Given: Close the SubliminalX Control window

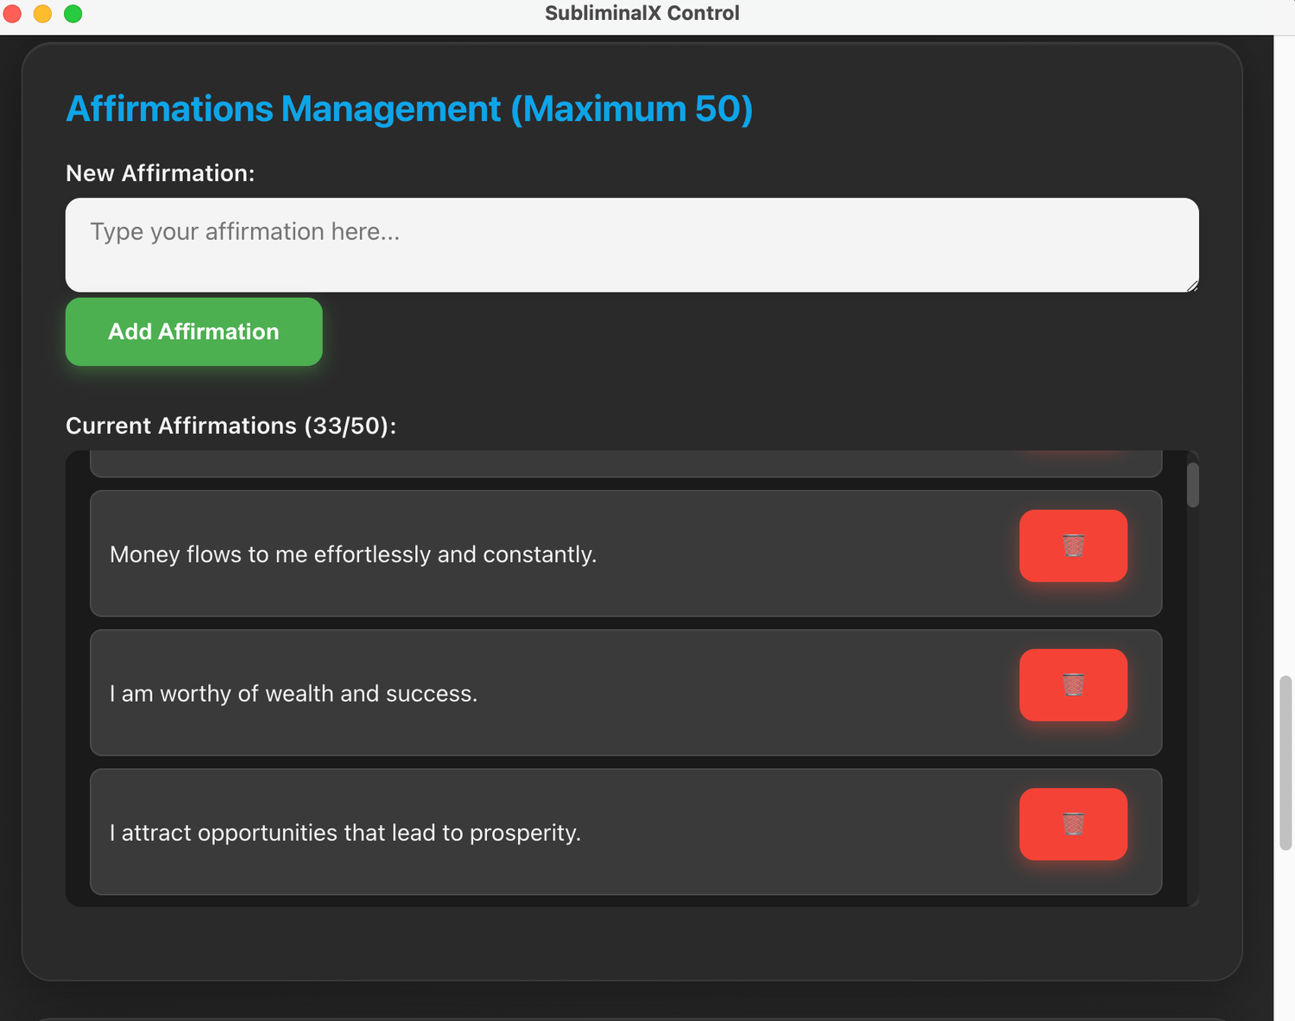Looking at the screenshot, I should (13, 14).
